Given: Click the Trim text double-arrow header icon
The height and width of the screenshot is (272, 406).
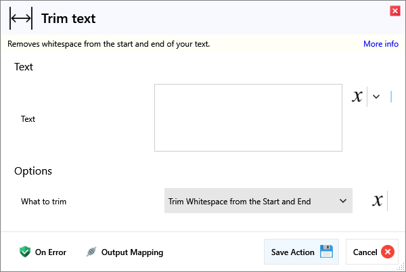Looking at the screenshot, I should coord(21,18).
